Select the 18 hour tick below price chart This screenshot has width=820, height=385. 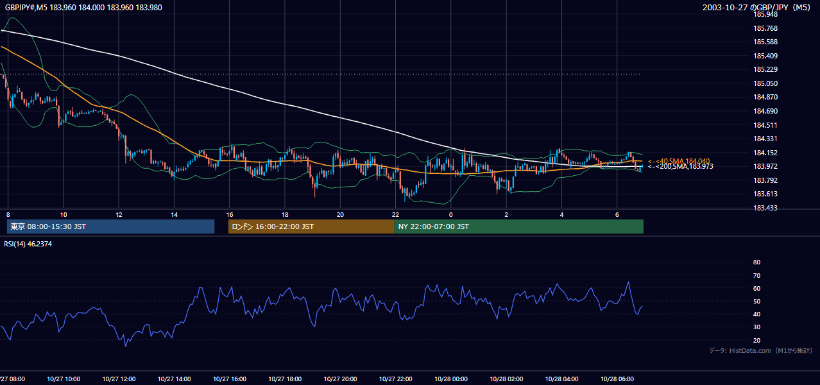click(x=285, y=214)
